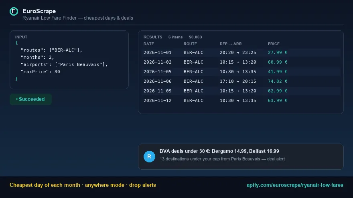Screen dimensions: 353x198
Task: Click the Cheapest day of each month tagline
Action: [x=45, y=185]
